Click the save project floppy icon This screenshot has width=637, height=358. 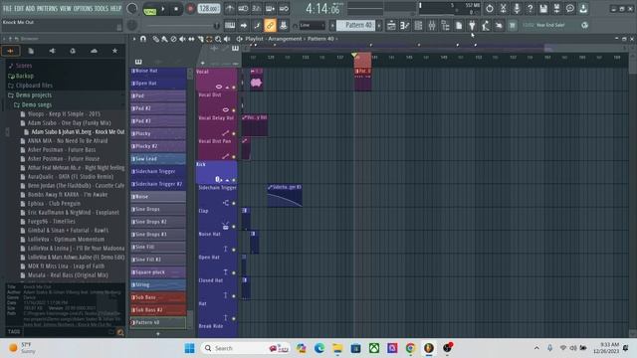pos(543,9)
